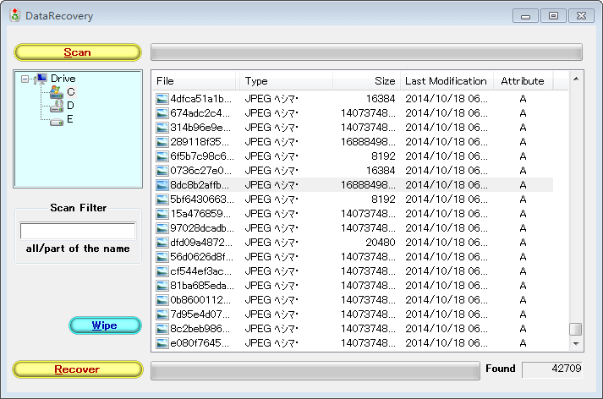Click the file list scroll down arrow
The width and height of the screenshot is (603, 399).
click(x=576, y=344)
